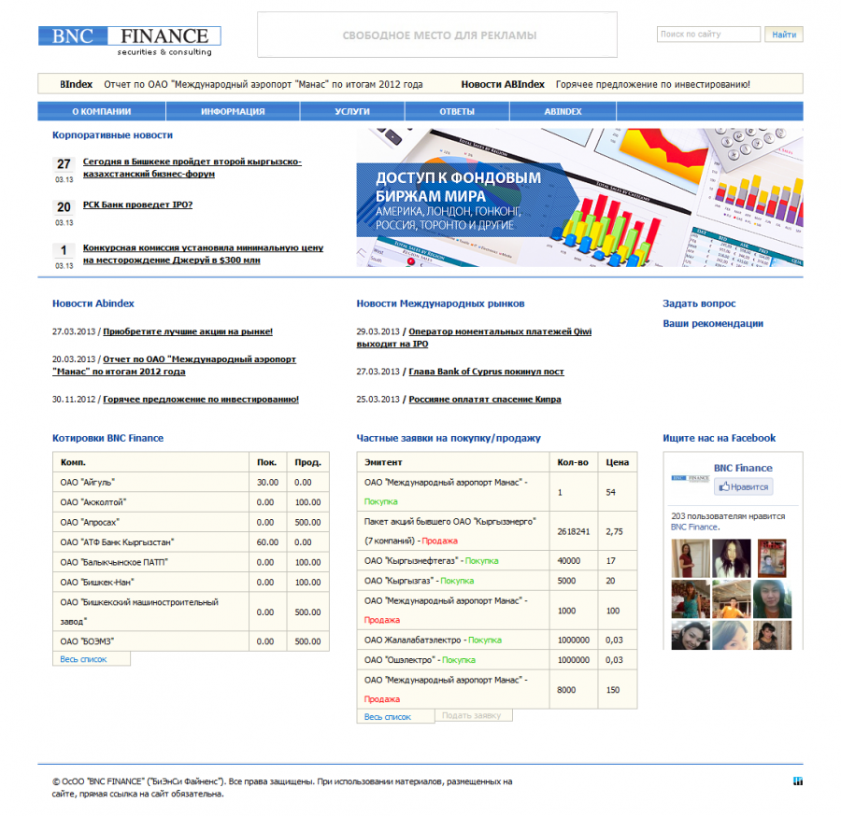Click the BNC Finance logo in header
Image resolution: width=841 pixels, height=816 pixels.
point(129,40)
